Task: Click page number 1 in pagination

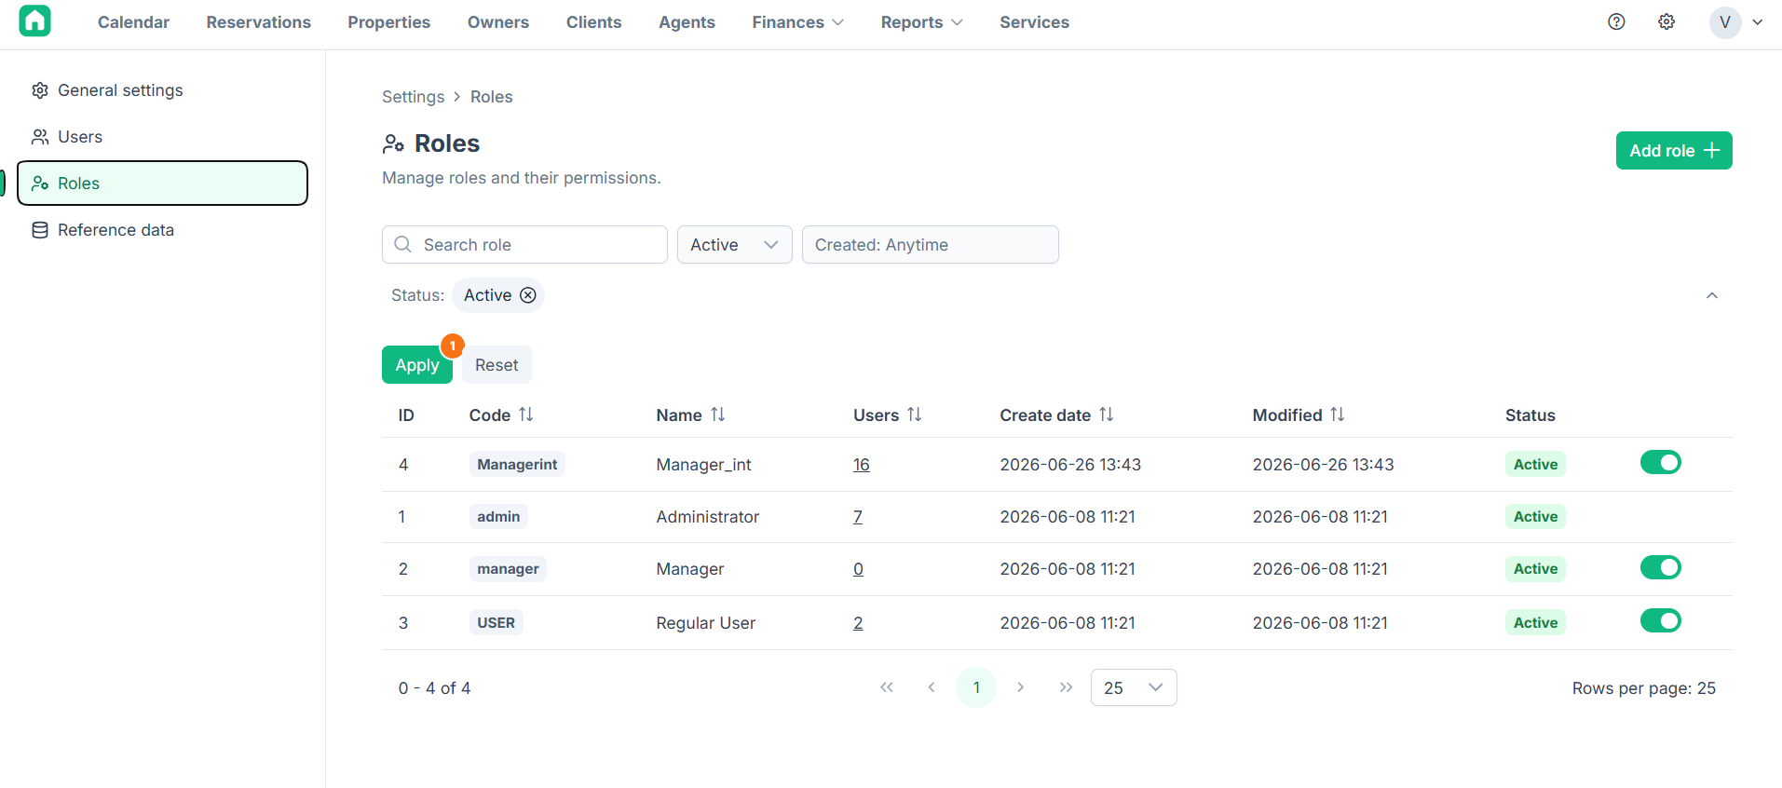Action: tap(976, 687)
